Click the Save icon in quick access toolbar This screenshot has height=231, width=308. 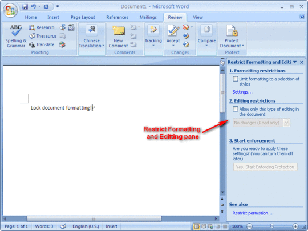pyautogui.click(x=25, y=7)
